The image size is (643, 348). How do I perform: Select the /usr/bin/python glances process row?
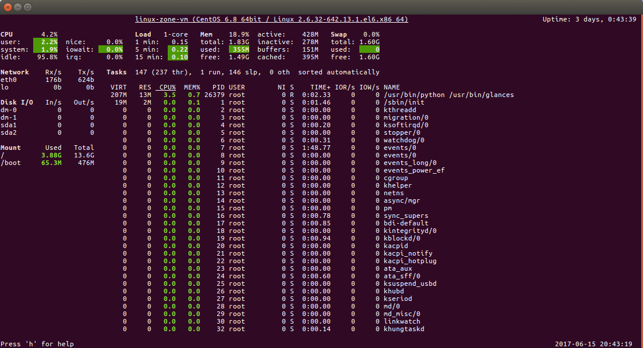tap(448, 95)
